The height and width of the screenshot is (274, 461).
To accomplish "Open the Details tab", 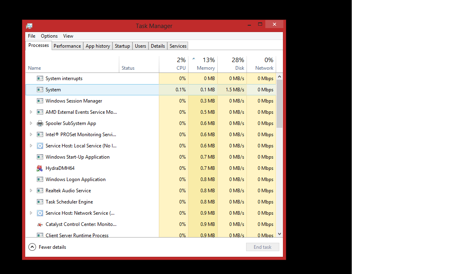I will click(158, 46).
